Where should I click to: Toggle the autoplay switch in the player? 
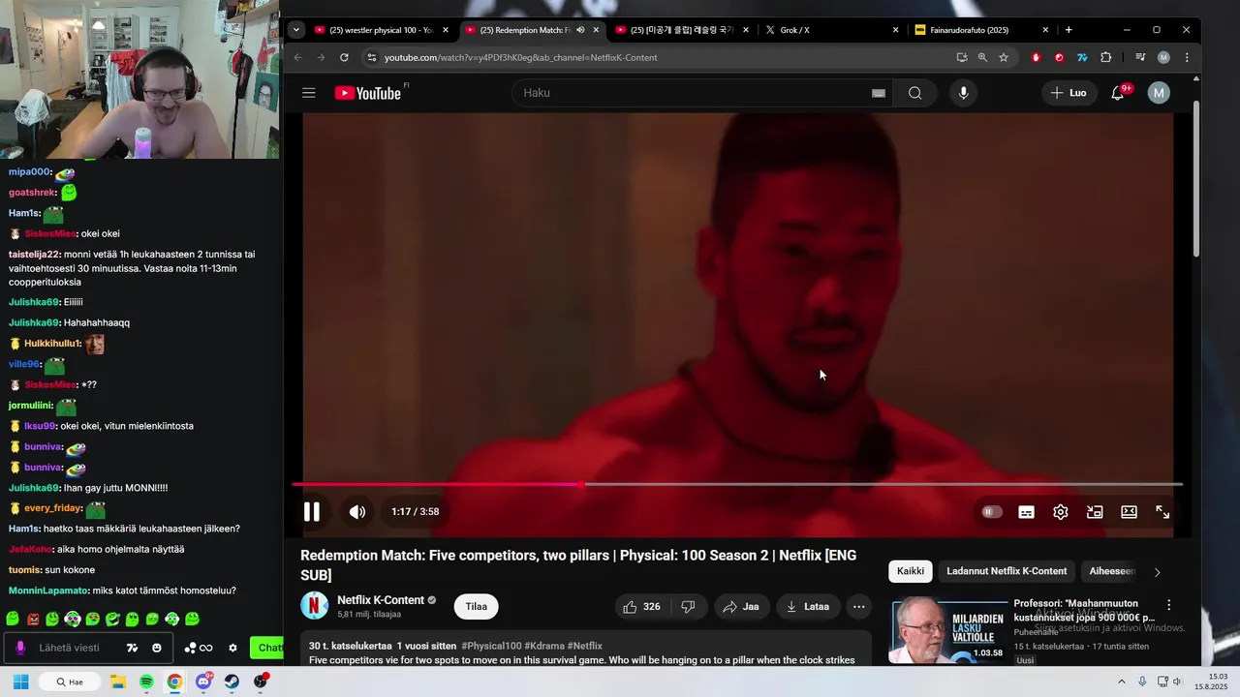992,512
